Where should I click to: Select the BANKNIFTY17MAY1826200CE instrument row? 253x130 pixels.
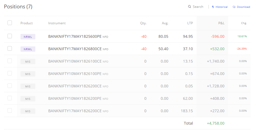(x=127, y=111)
